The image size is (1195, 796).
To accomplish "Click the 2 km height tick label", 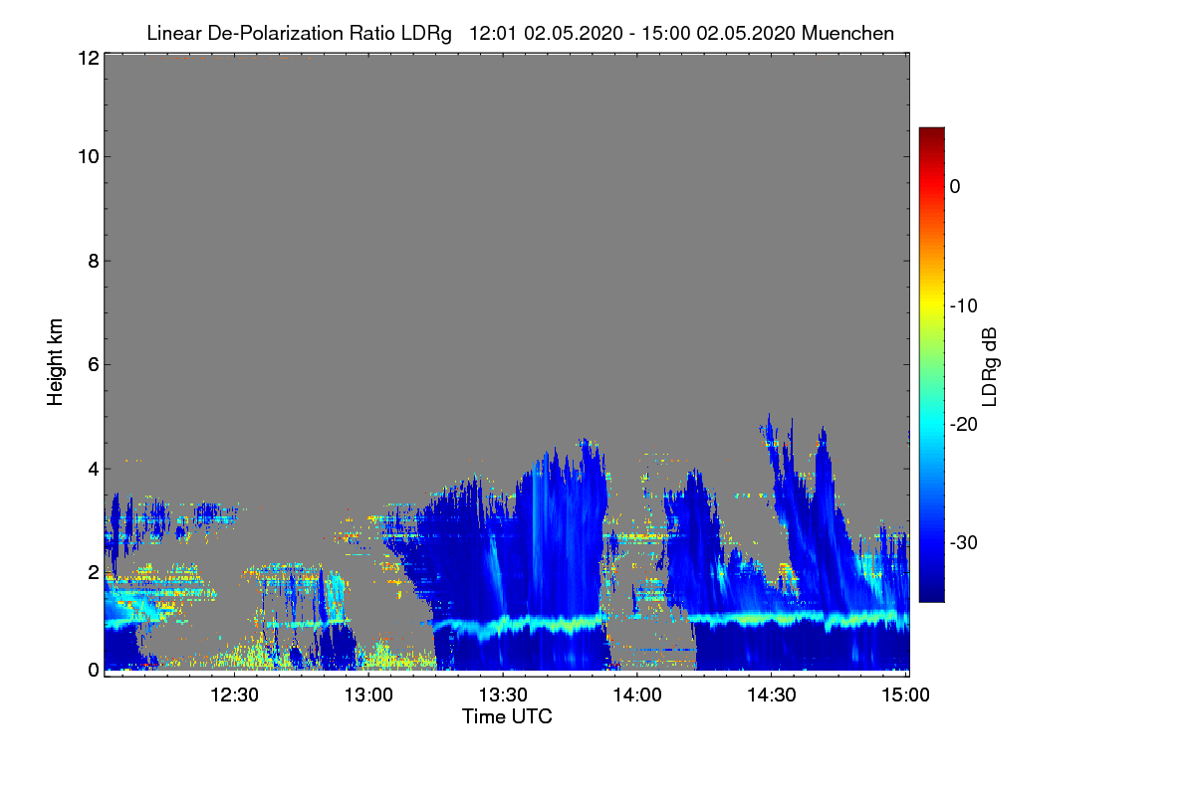I will point(92,572).
